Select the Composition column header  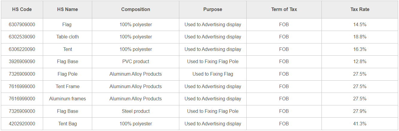pyautogui.click(x=136, y=10)
